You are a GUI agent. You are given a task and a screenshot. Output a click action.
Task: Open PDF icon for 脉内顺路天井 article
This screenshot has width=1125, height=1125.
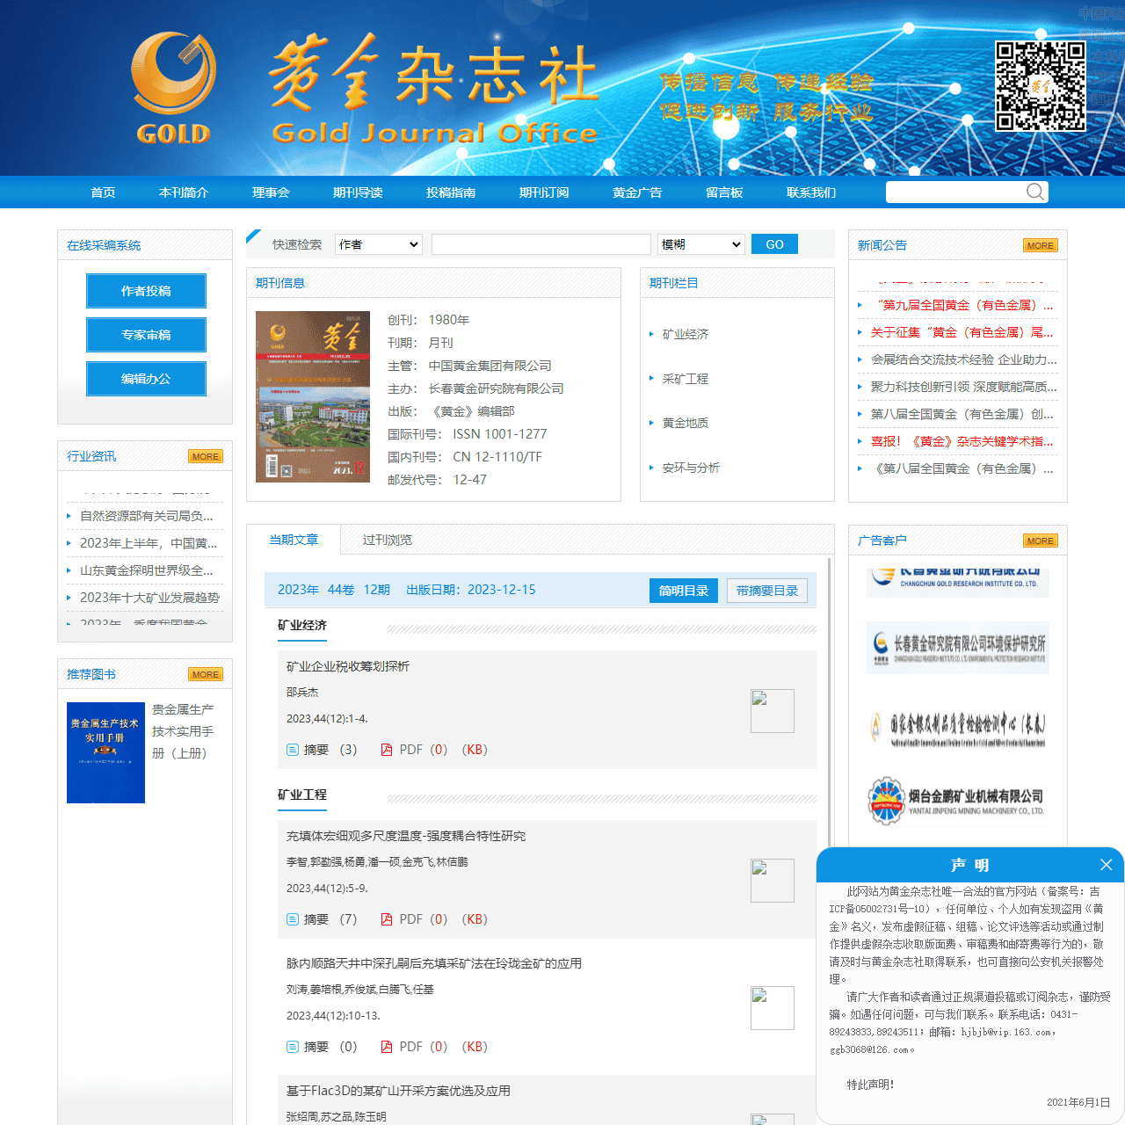[387, 1047]
